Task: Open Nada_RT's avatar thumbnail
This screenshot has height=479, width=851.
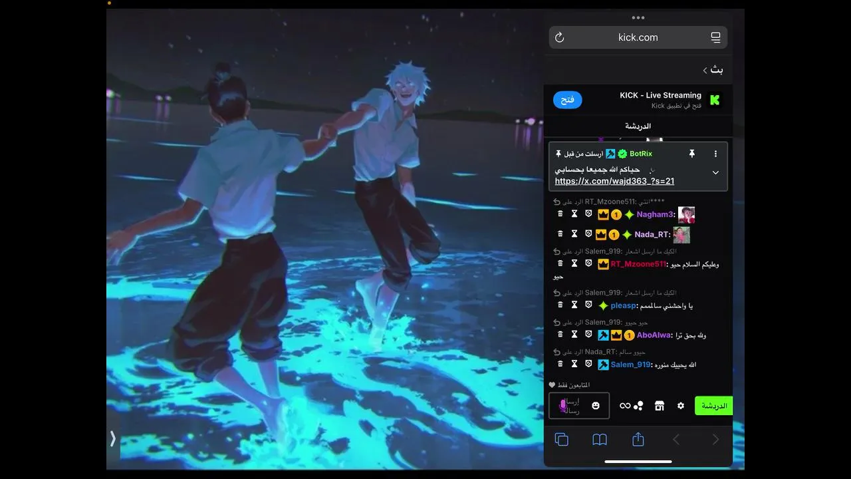Action: click(681, 235)
